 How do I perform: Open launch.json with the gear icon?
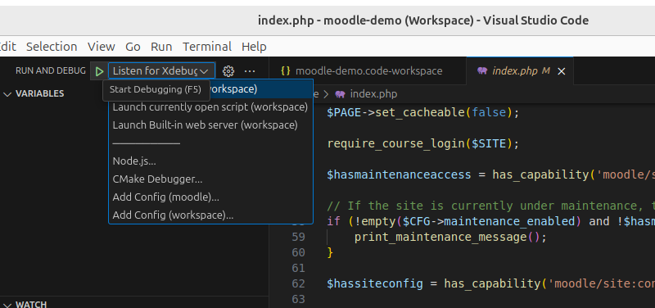228,71
